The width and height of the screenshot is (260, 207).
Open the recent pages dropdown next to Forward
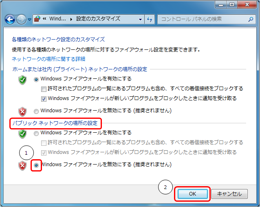coord(29,20)
